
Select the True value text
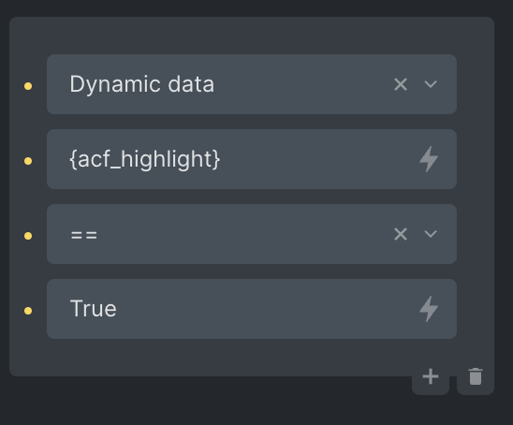[94, 309]
